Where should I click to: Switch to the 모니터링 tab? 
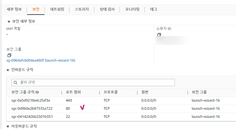(x=132, y=9)
